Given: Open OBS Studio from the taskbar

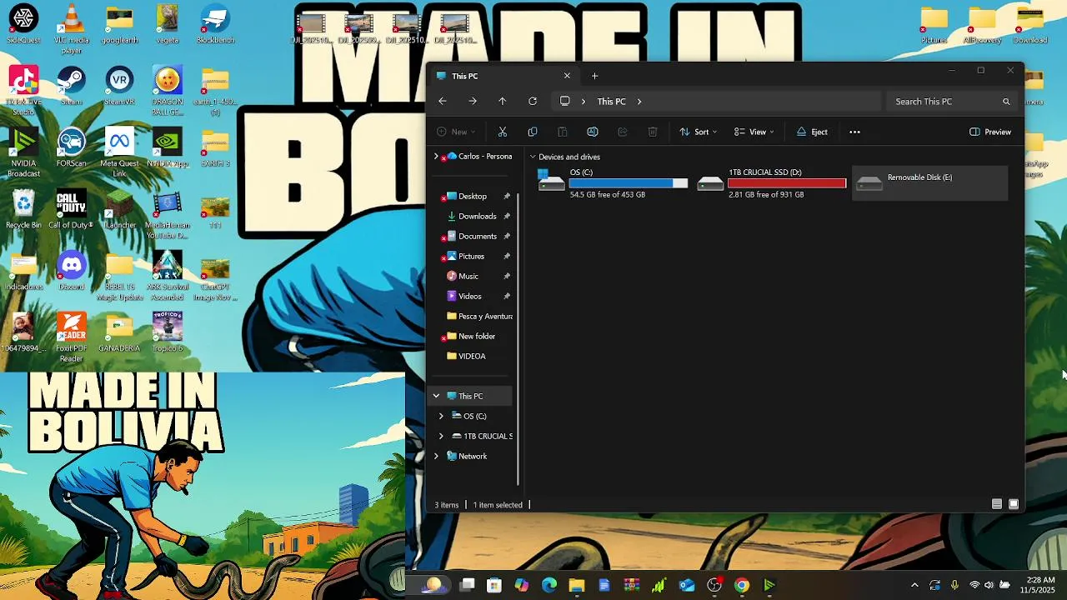Looking at the screenshot, I should [x=714, y=585].
